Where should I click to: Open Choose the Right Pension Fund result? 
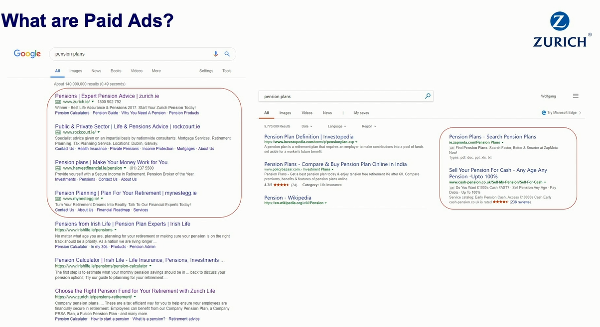pyautogui.click(x=135, y=291)
